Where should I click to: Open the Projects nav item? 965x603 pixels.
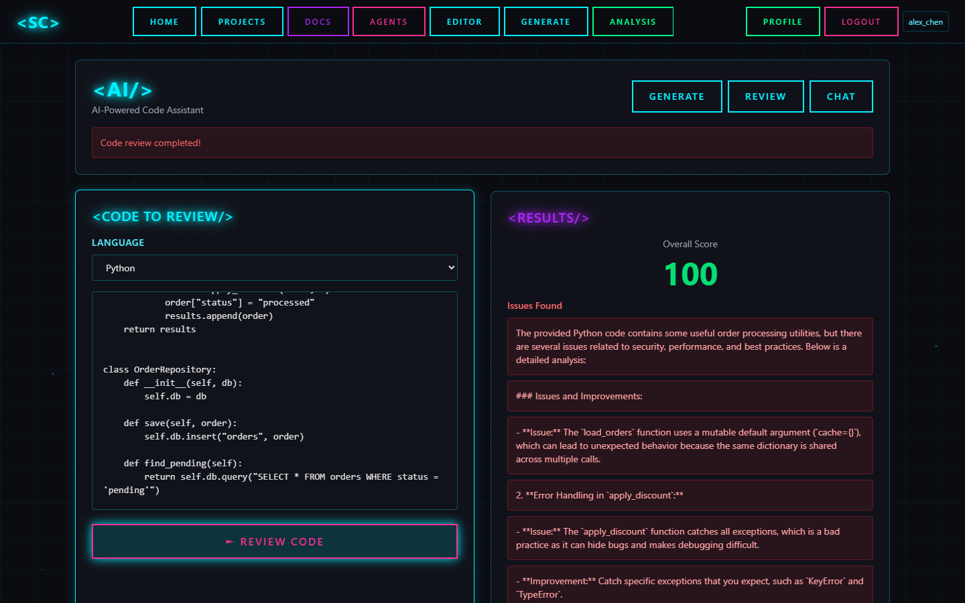(x=242, y=21)
